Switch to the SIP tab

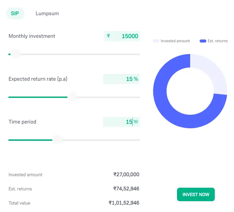click(x=15, y=14)
